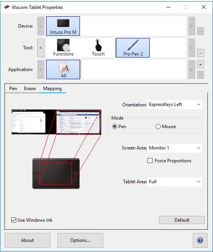Close the Wacom Tablet Properties window
This screenshot has height=252, width=213.
pyautogui.click(x=204, y=7)
